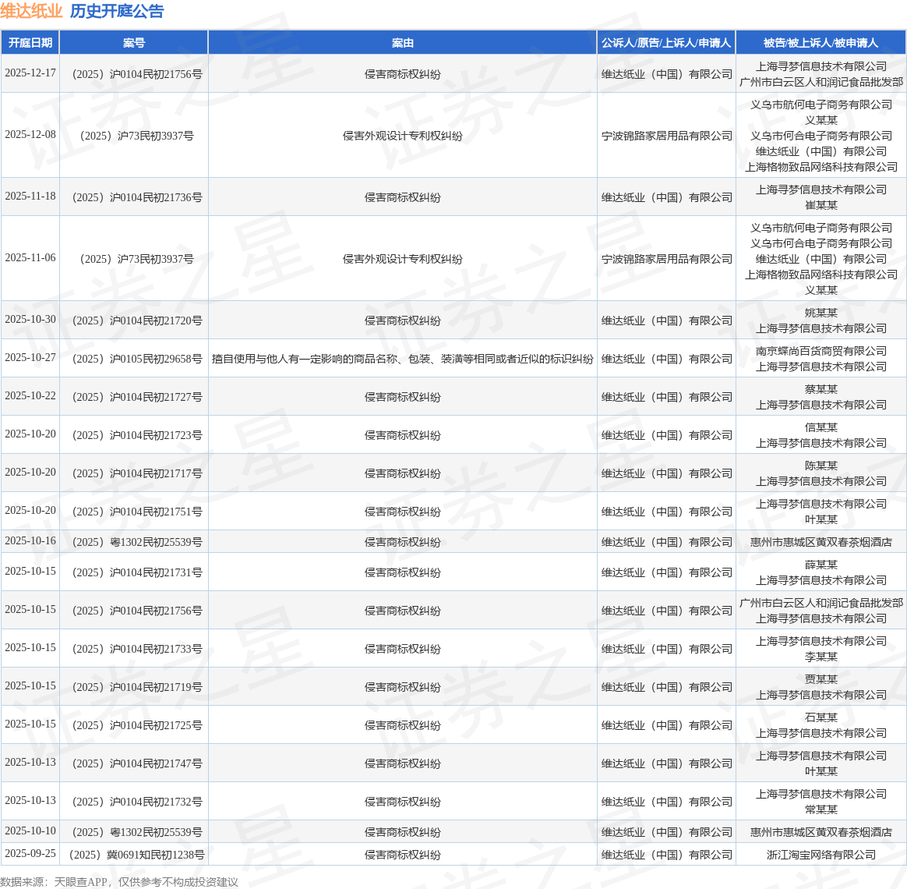Select date cell 2025-10-27
907x889 pixels.
coord(30,358)
